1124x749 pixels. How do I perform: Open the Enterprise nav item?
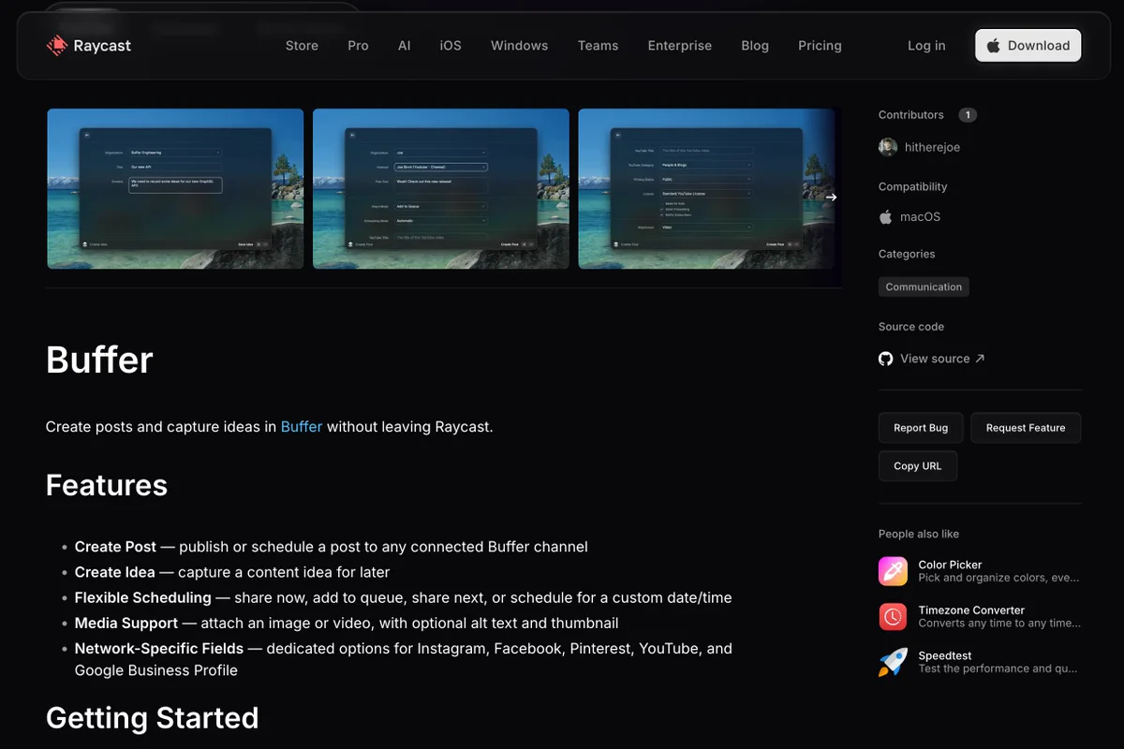(x=679, y=45)
